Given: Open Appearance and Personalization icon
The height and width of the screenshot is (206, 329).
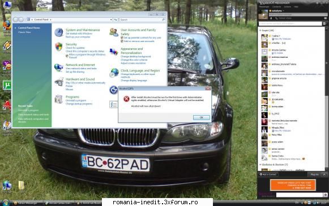Looking at the screenshot, I should pos(114,51).
